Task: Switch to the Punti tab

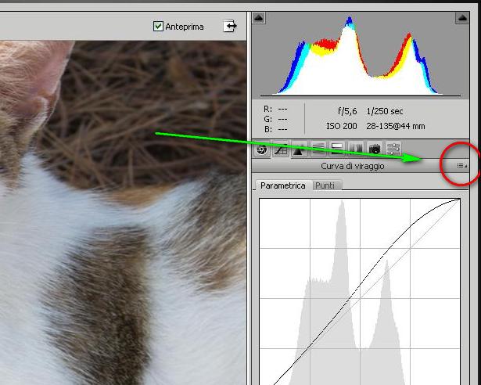Action: 327,185
